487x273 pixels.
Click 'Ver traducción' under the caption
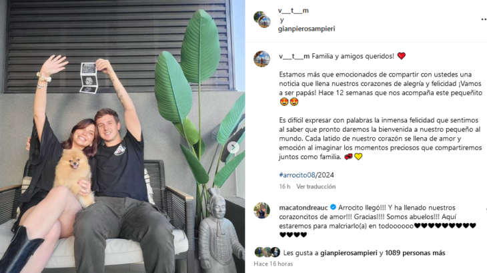click(x=316, y=186)
